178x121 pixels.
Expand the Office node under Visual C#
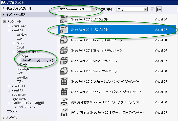pos(14,43)
